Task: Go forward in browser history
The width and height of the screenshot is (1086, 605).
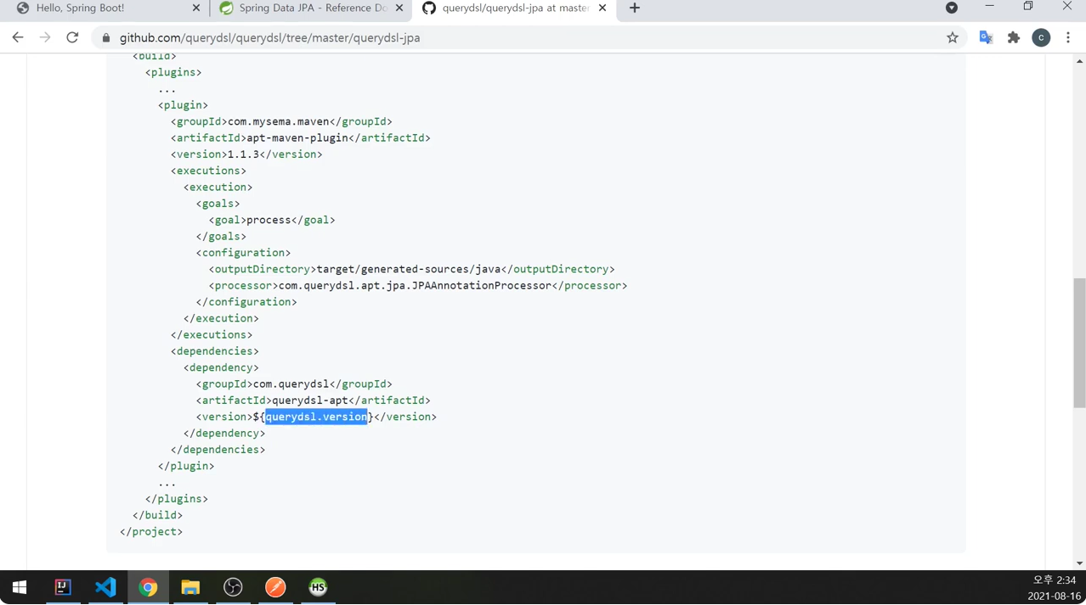Action: click(x=45, y=37)
